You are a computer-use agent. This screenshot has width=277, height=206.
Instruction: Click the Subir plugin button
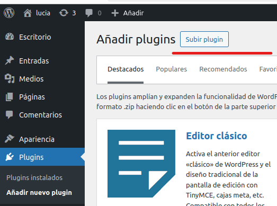204,39
